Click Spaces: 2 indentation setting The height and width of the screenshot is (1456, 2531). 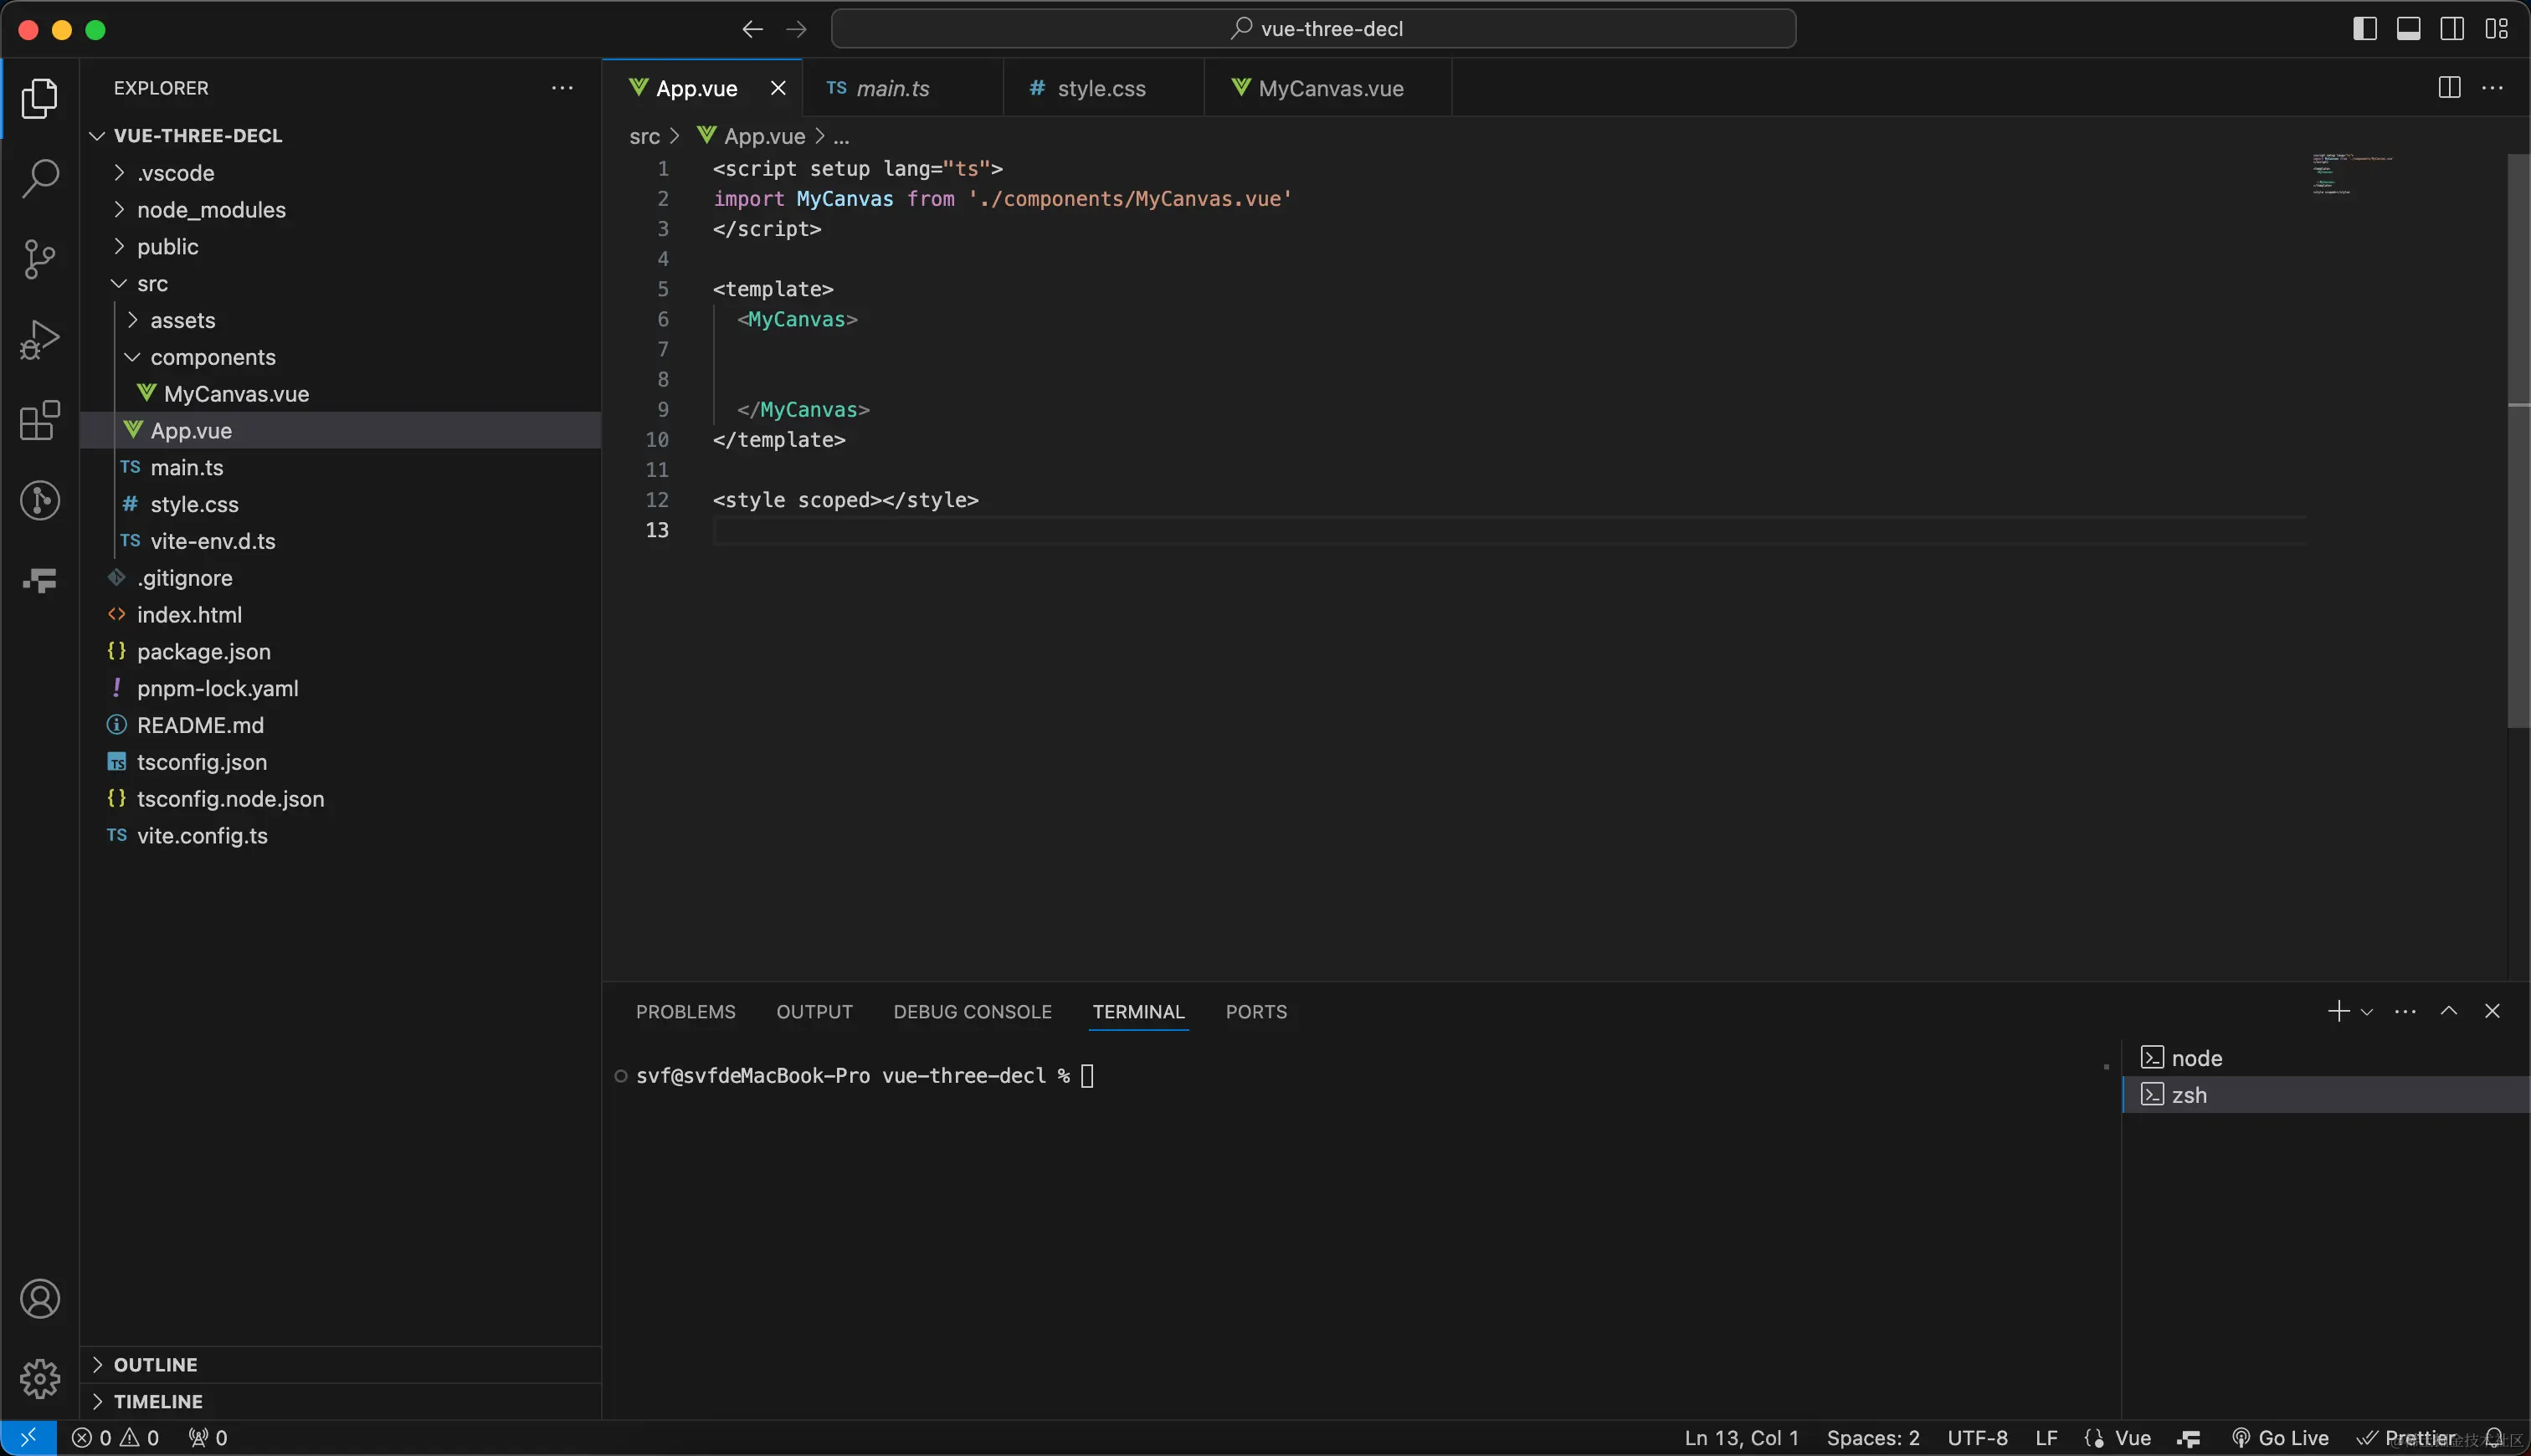(x=1872, y=1438)
